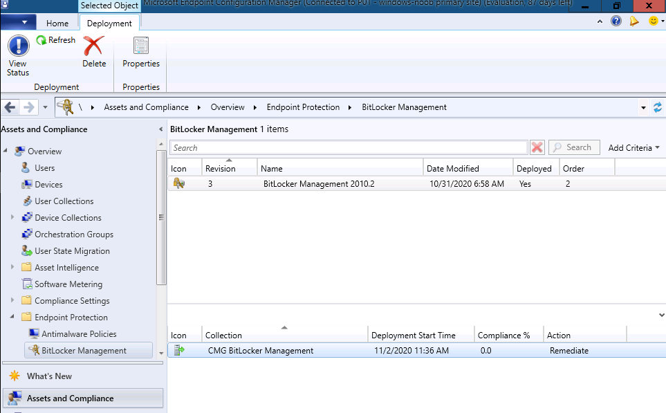Viewport: 666px width, 413px height.
Task: Sort the list by the Order column
Action: click(x=587, y=168)
